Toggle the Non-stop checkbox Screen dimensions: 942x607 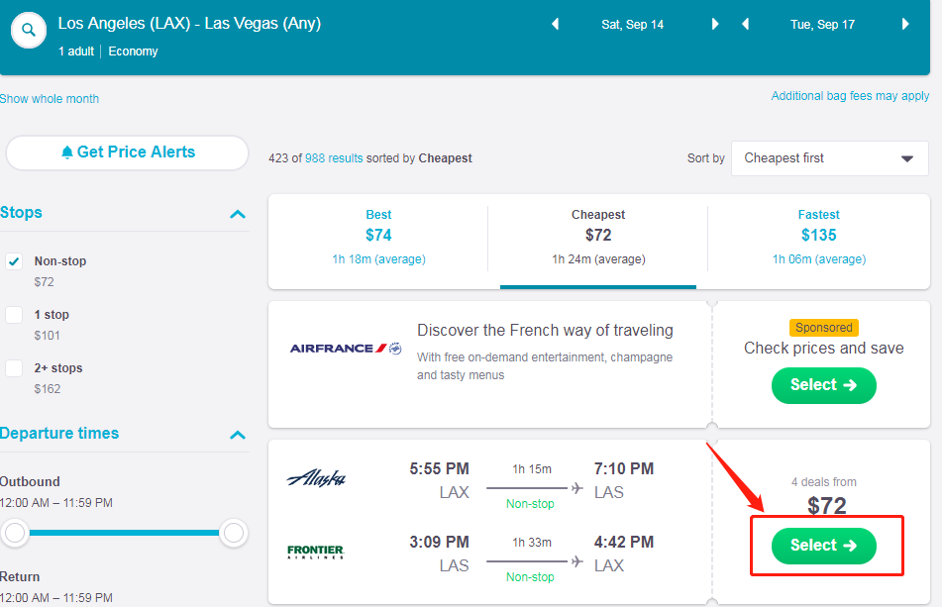[x=14, y=261]
